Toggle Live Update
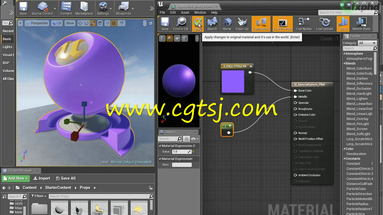This screenshot has width=383, height=215. click(325, 23)
